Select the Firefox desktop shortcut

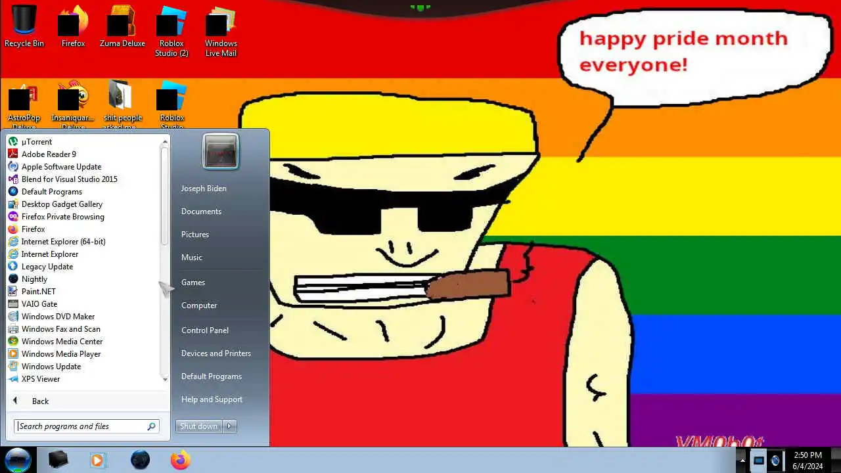[x=73, y=26]
